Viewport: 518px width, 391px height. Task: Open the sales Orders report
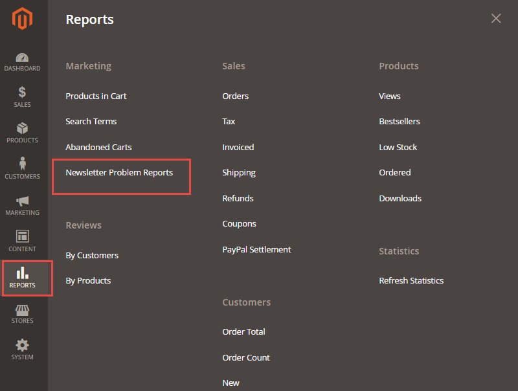pos(235,96)
